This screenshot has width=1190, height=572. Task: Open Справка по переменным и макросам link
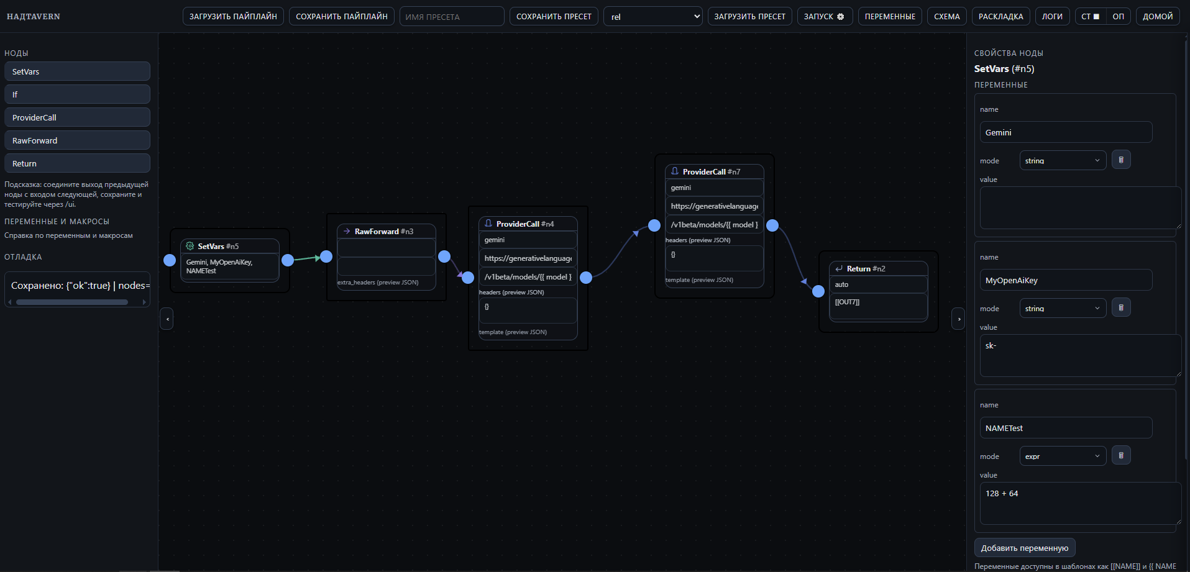68,236
